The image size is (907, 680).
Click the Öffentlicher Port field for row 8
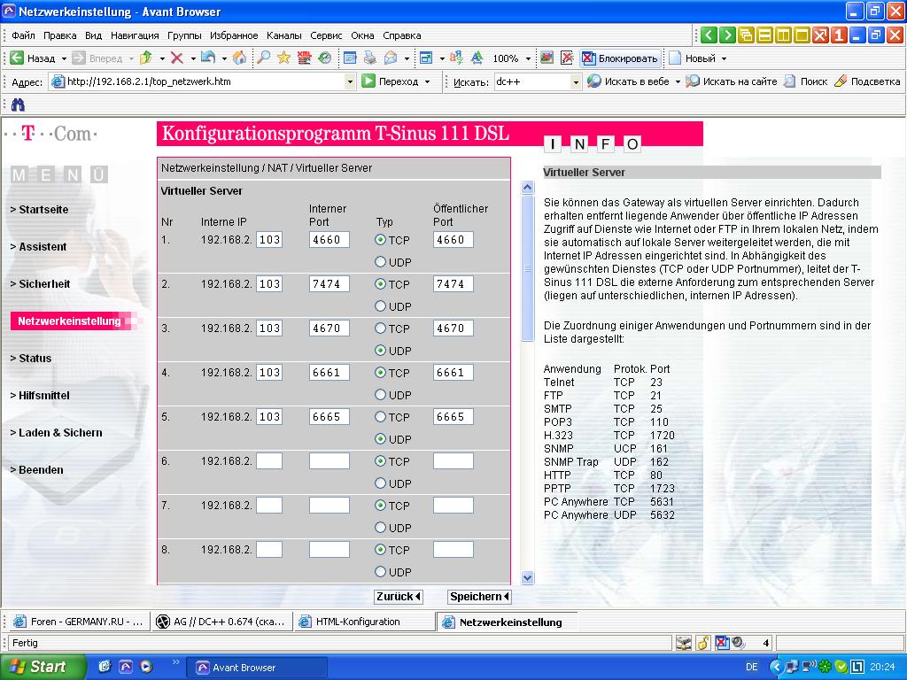point(453,549)
